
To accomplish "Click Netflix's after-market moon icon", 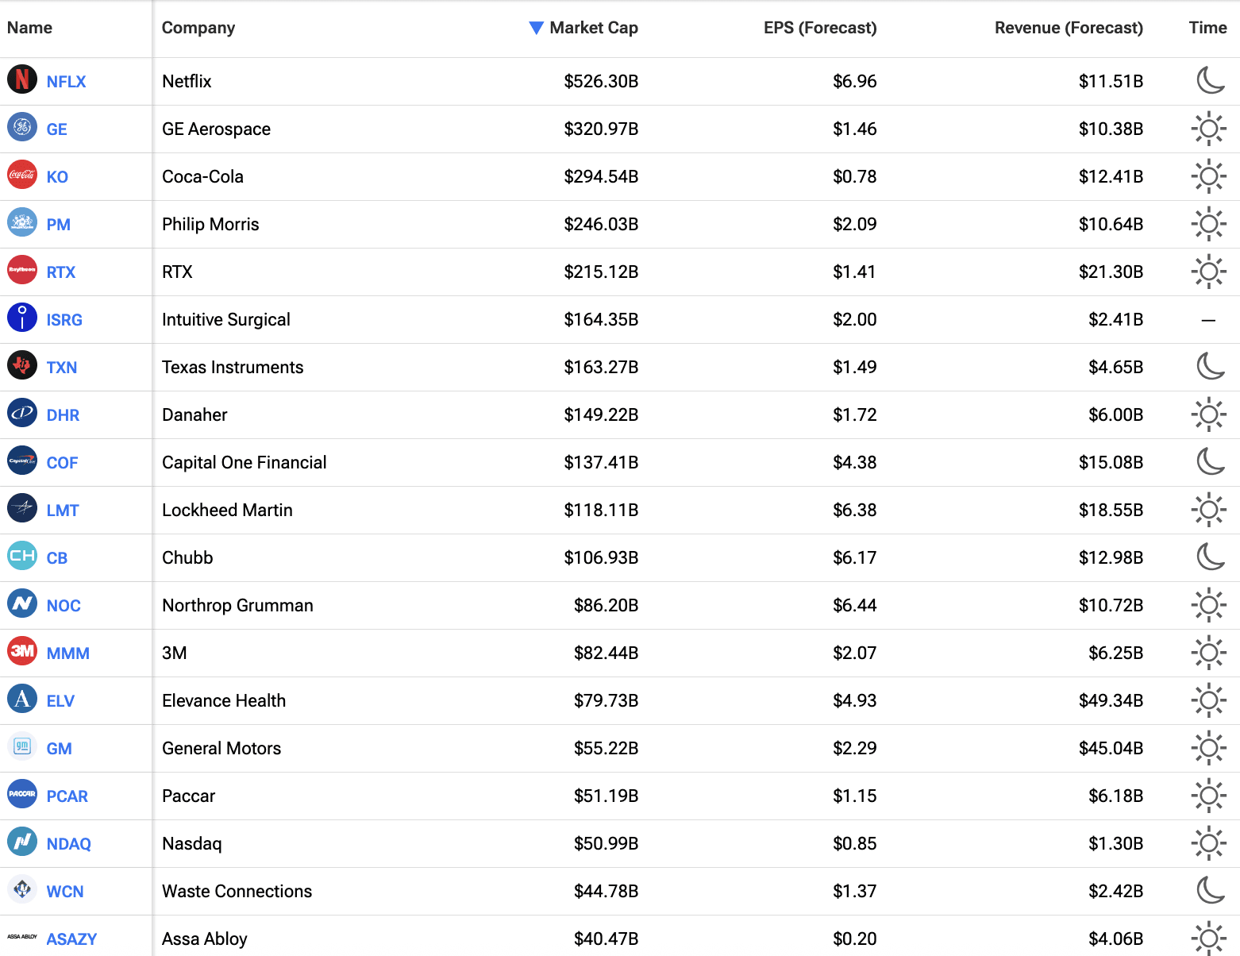I will click(1210, 80).
